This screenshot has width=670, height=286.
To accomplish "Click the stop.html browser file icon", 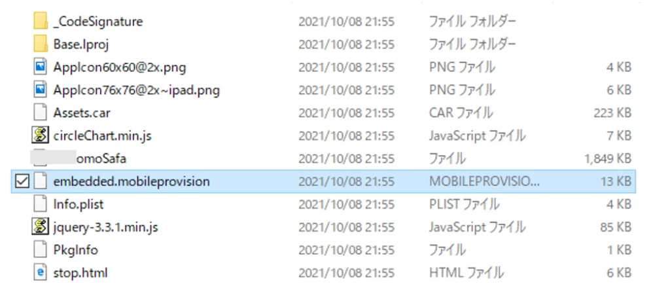I will [x=40, y=273].
